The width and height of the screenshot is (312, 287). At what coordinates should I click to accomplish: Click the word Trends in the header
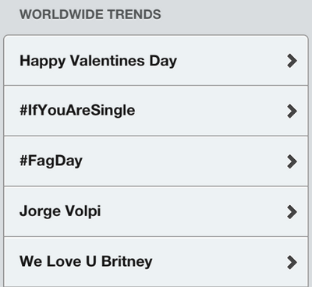[x=134, y=14]
